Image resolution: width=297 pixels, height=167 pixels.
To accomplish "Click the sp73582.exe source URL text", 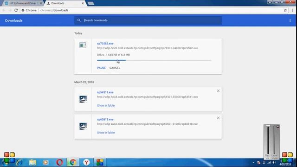I will point(148,48).
